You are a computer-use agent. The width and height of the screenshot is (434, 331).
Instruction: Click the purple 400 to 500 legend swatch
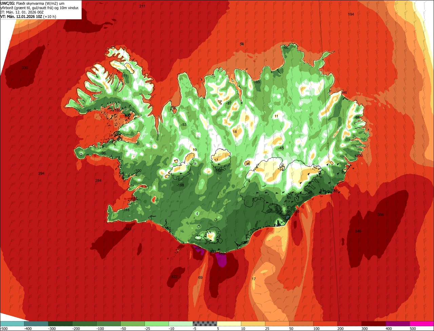[397, 324]
